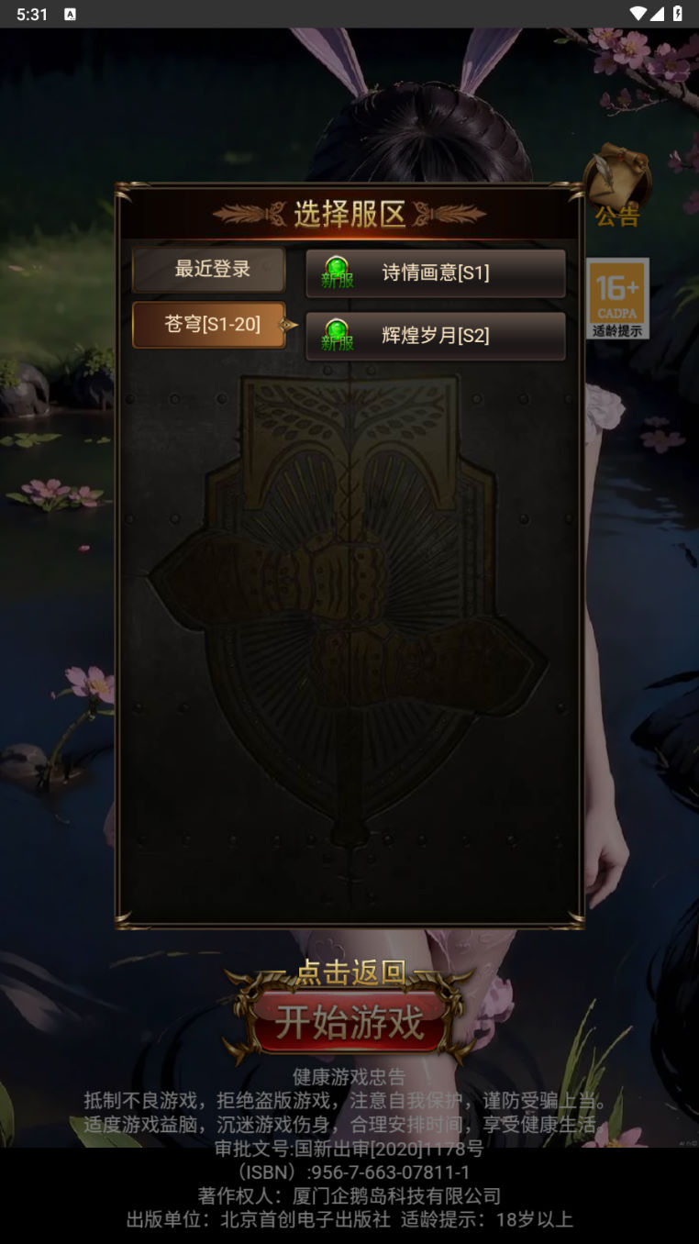The width and height of the screenshot is (699, 1244).
Task: Click the 选择服区 panel title
Action: click(x=349, y=214)
